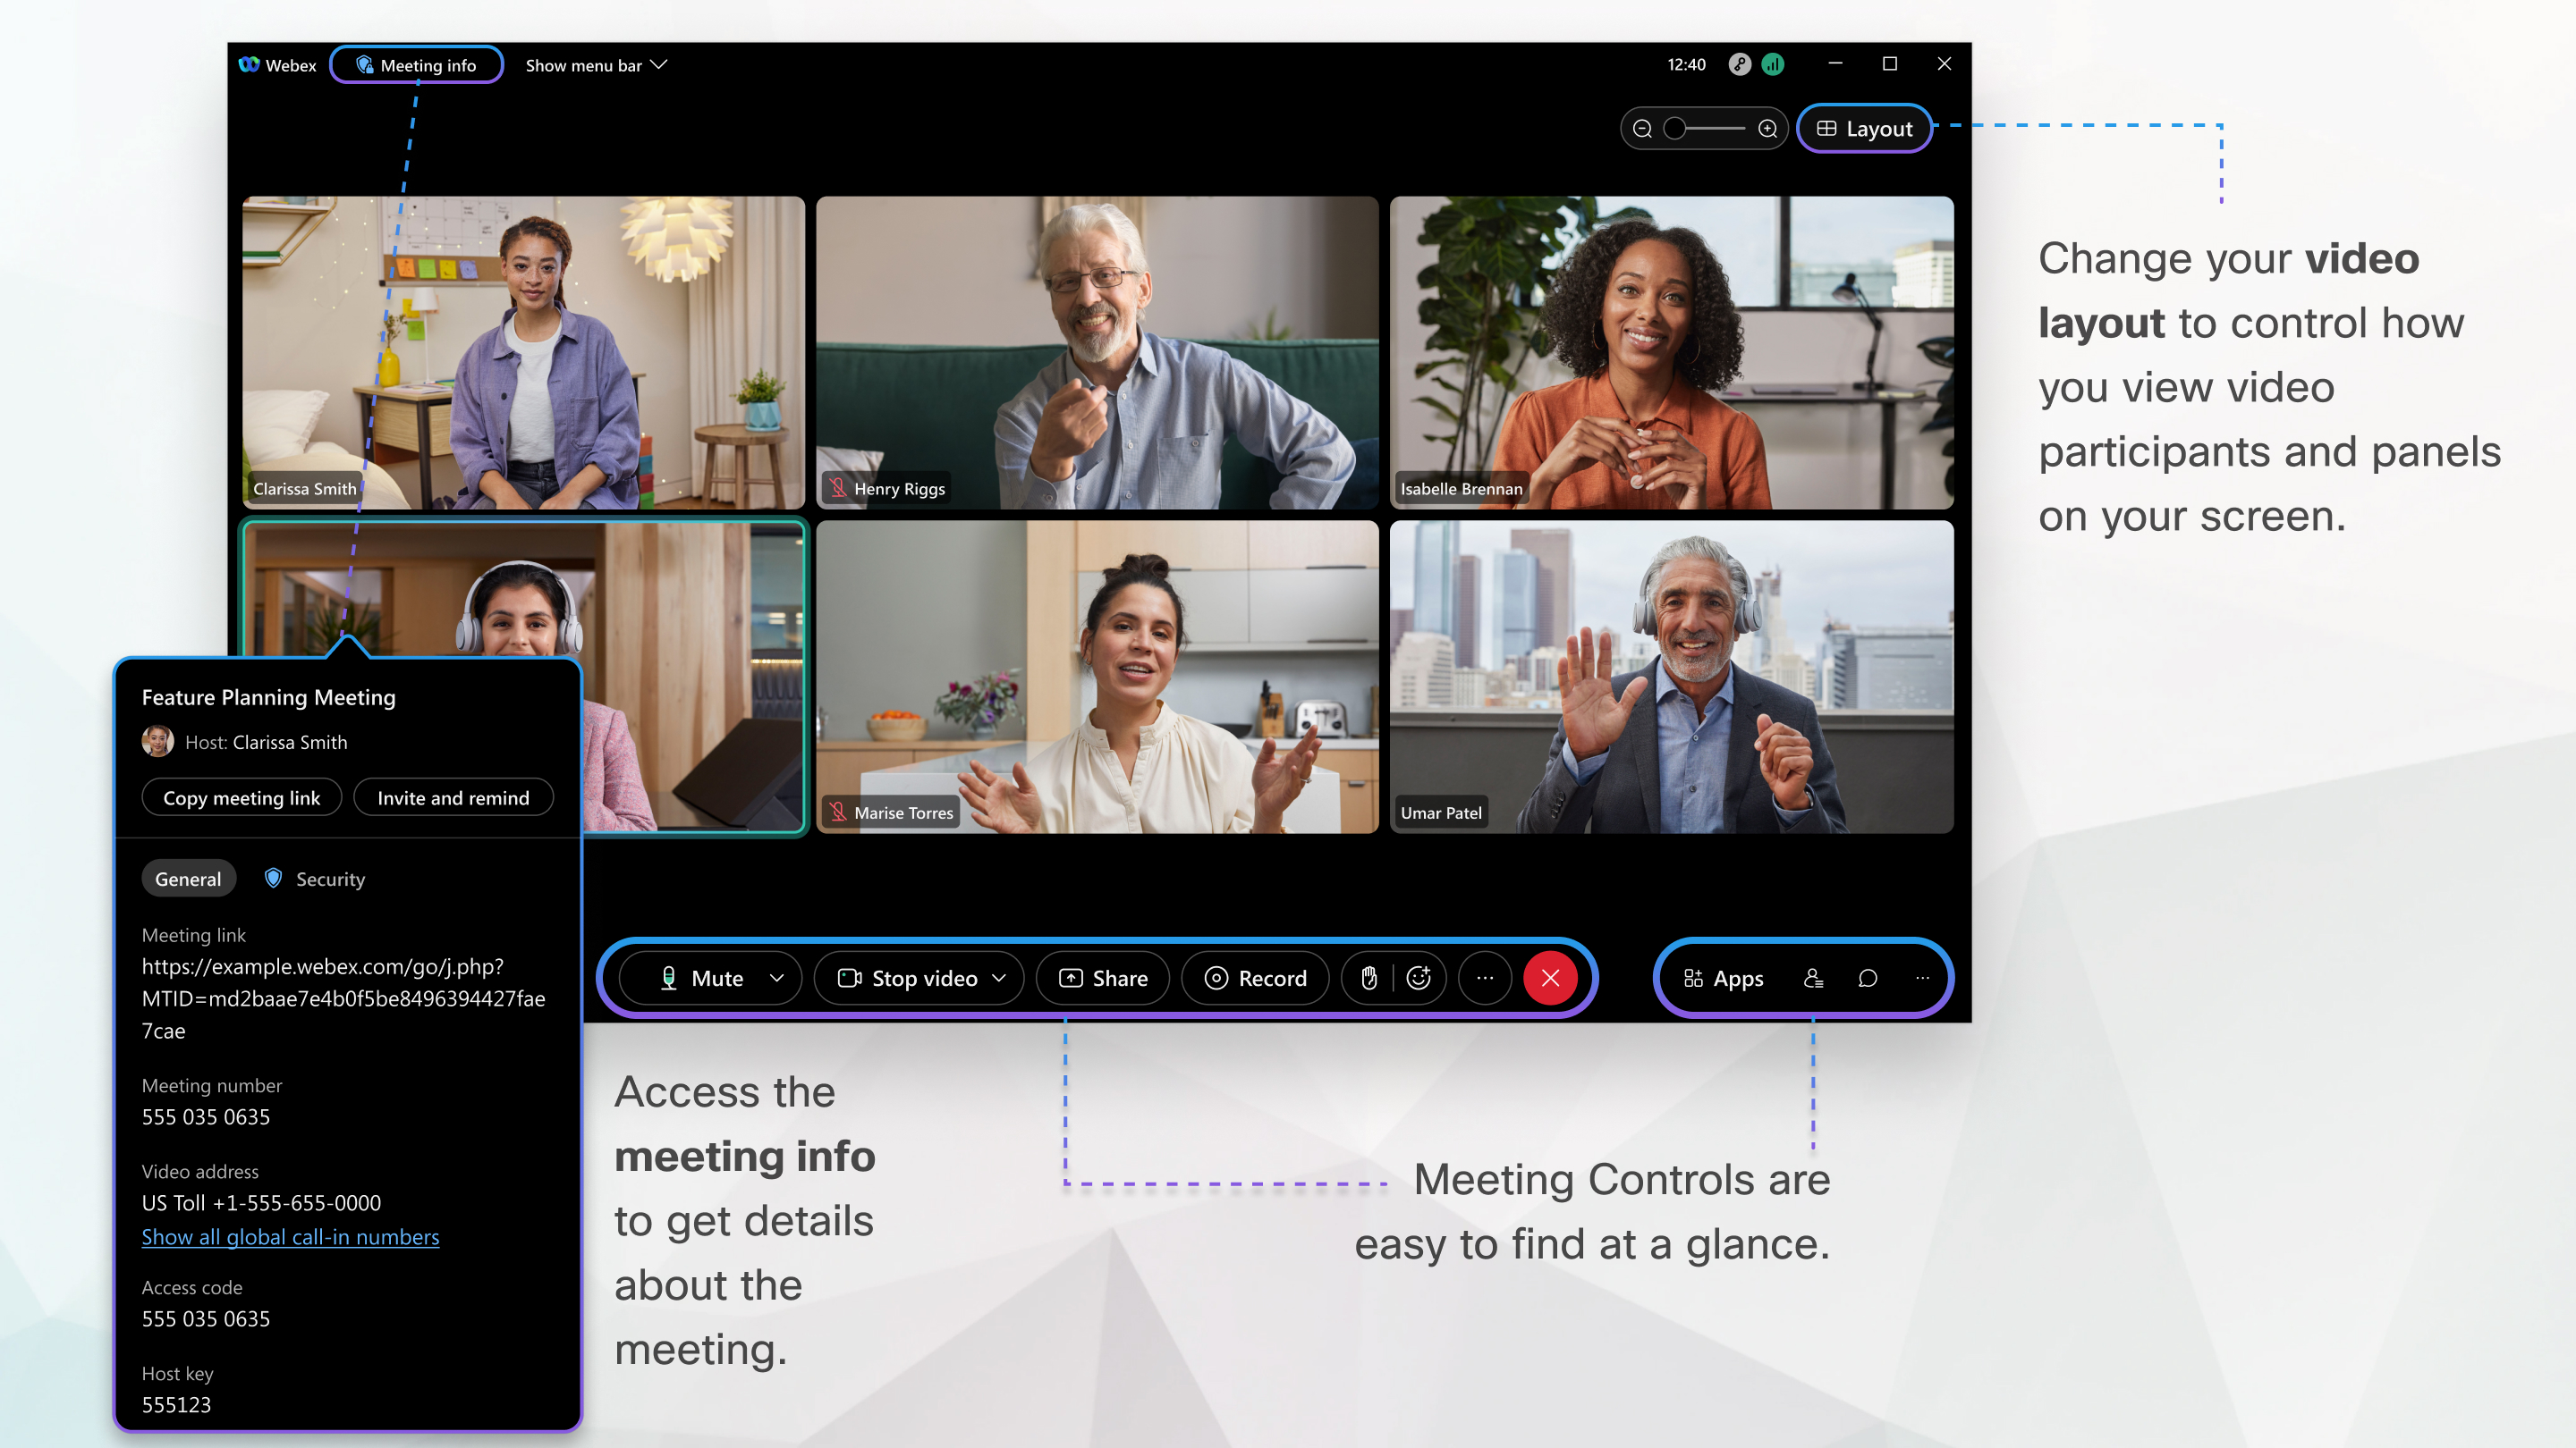
Task: Toggle the General meeting settings tab
Action: (x=188, y=879)
